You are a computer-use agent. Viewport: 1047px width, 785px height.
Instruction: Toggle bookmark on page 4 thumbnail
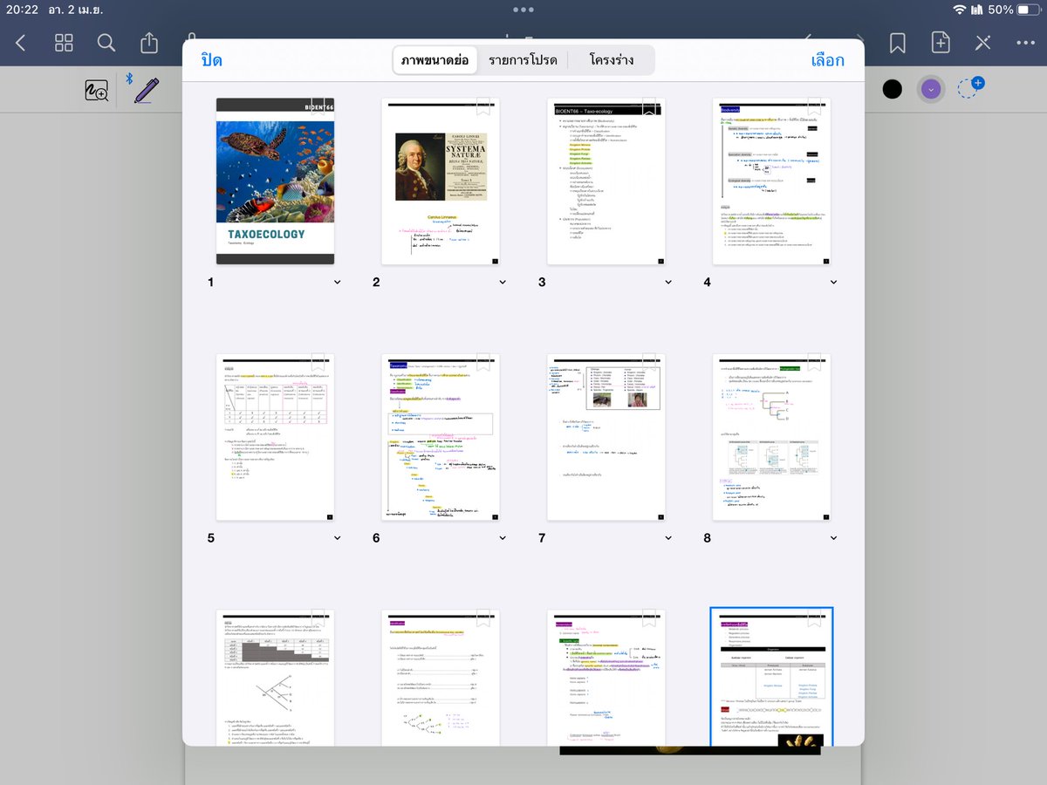[x=815, y=106]
